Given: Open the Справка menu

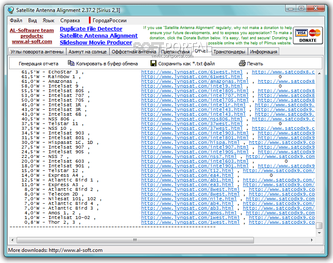Looking at the screenshot, I should (x=70, y=20).
